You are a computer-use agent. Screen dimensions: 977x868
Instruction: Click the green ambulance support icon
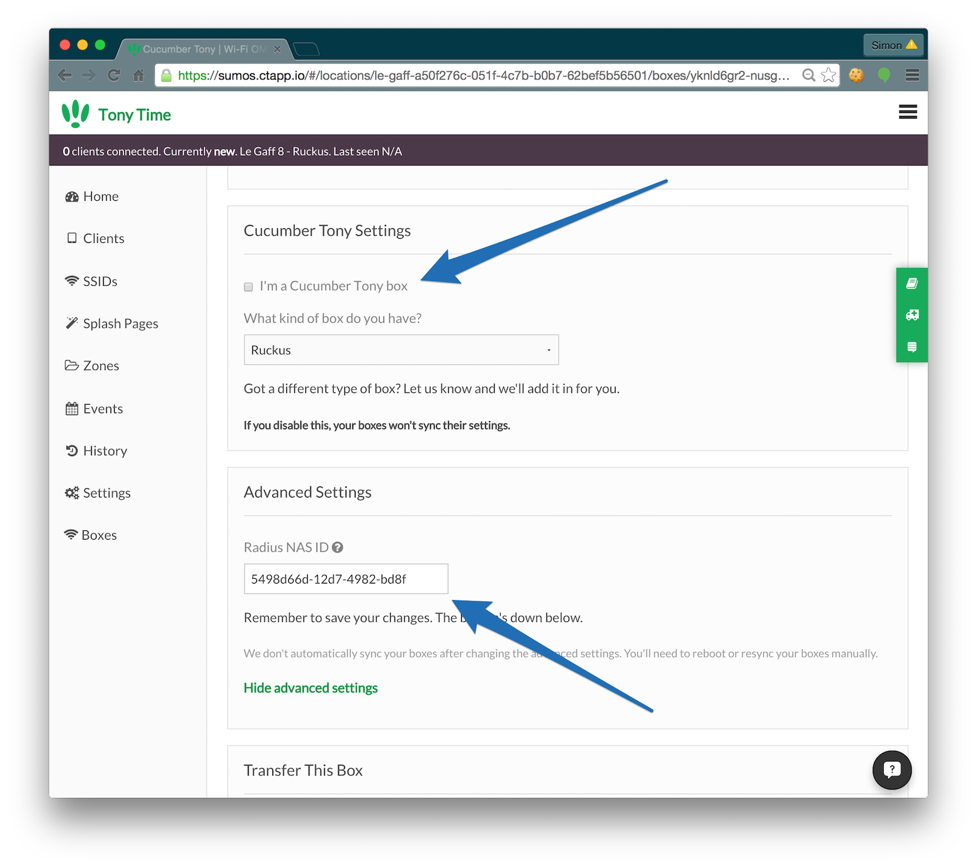[x=912, y=315]
